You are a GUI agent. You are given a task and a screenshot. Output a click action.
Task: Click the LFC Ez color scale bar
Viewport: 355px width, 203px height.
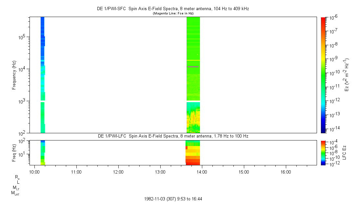tap(323, 152)
